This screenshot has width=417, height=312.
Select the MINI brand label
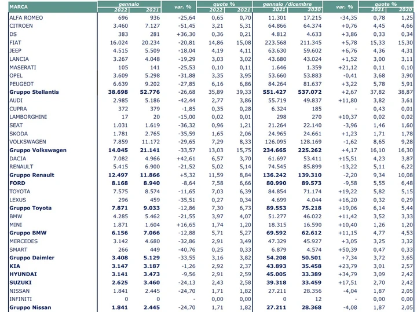[16, 225]
